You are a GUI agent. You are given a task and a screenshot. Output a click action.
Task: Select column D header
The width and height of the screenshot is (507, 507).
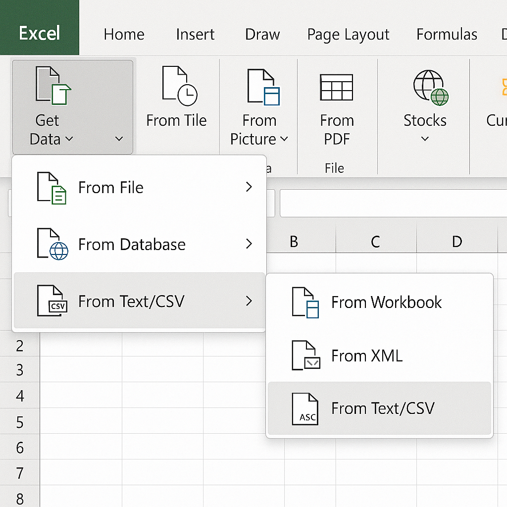pos(457,242)
